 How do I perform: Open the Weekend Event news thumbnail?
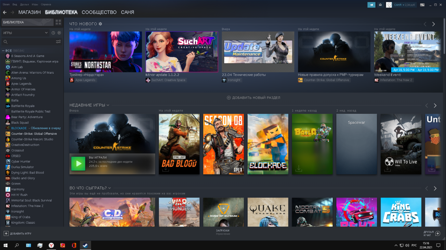(x=407, y=52)
